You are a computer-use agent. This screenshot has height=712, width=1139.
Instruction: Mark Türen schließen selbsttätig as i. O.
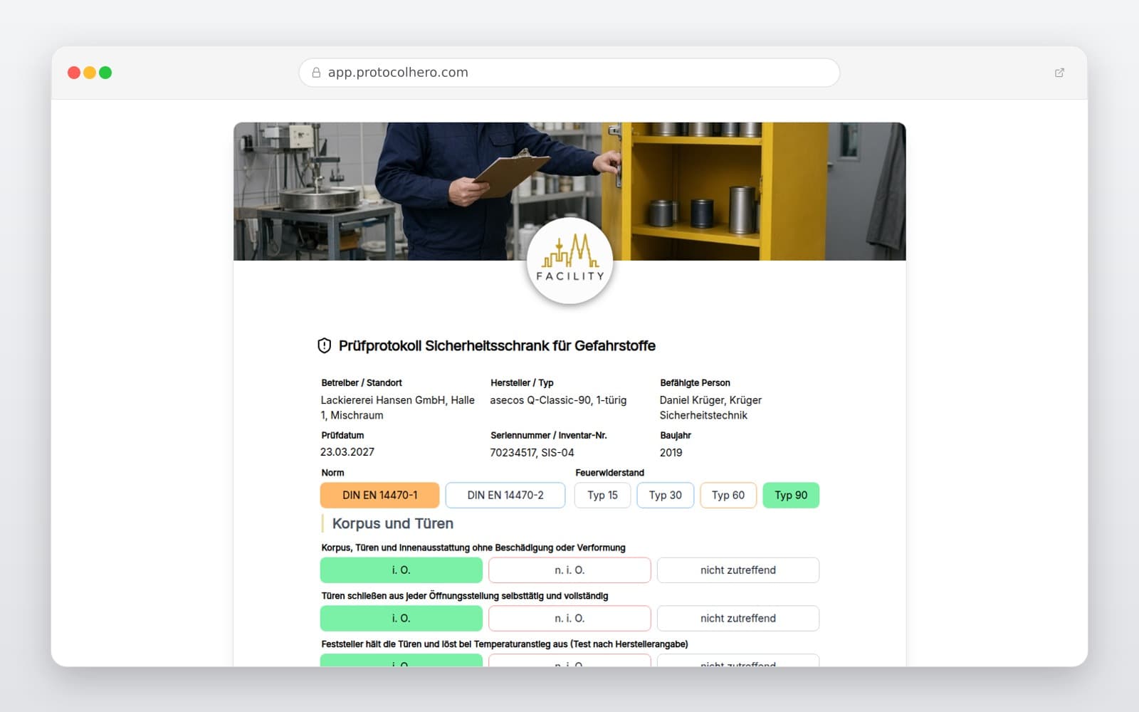[401, 619]
